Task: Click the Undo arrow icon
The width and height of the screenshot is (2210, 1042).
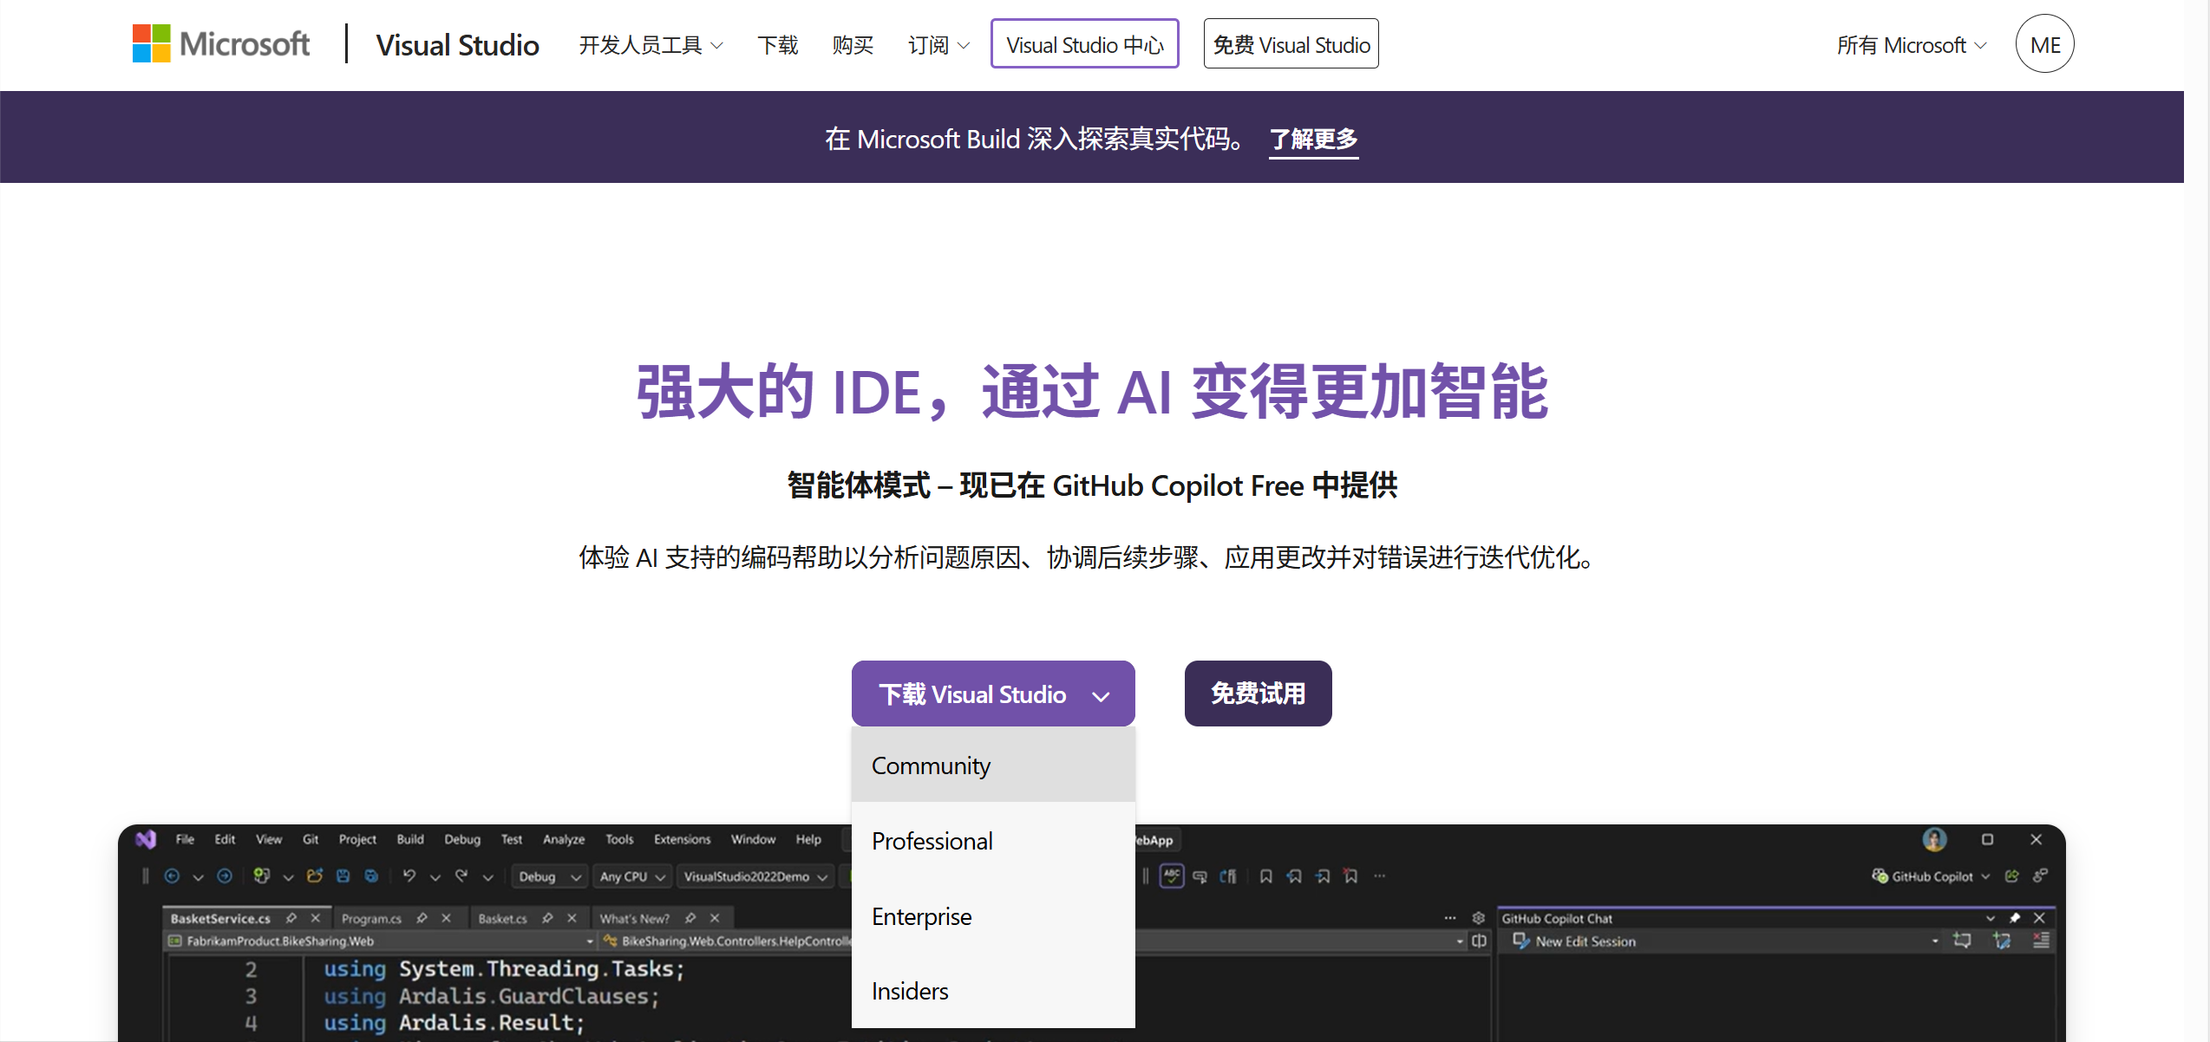Action: click(409, 876)
